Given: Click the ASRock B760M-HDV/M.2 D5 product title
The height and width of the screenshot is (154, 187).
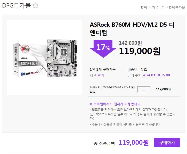Looking at the screenshot, I should [x=132, y=29].
